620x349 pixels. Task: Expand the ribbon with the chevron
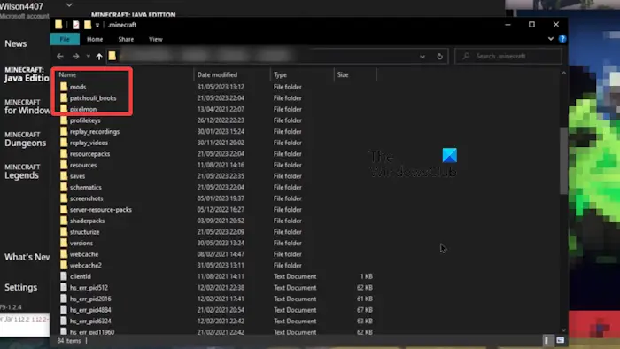click(550, 39)
